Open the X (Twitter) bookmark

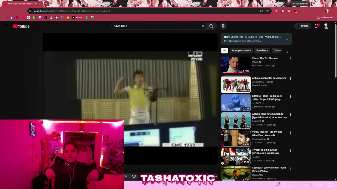tap(45, 18)
